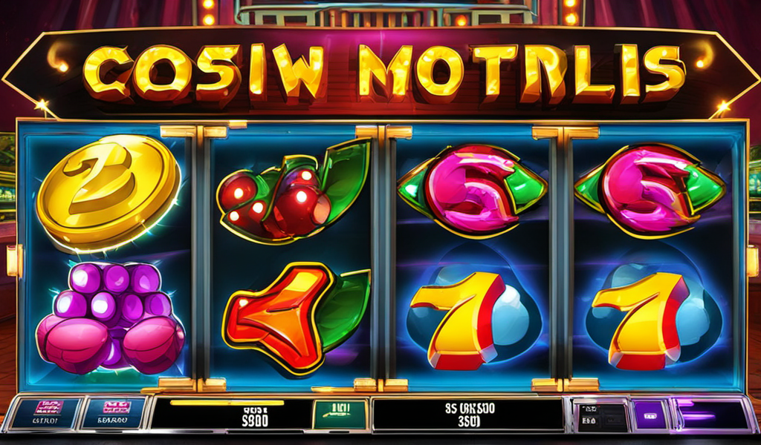Screen dimensions: 761x445
Task: Select the orange star symbol with leaf
Action: coord(296,317)
